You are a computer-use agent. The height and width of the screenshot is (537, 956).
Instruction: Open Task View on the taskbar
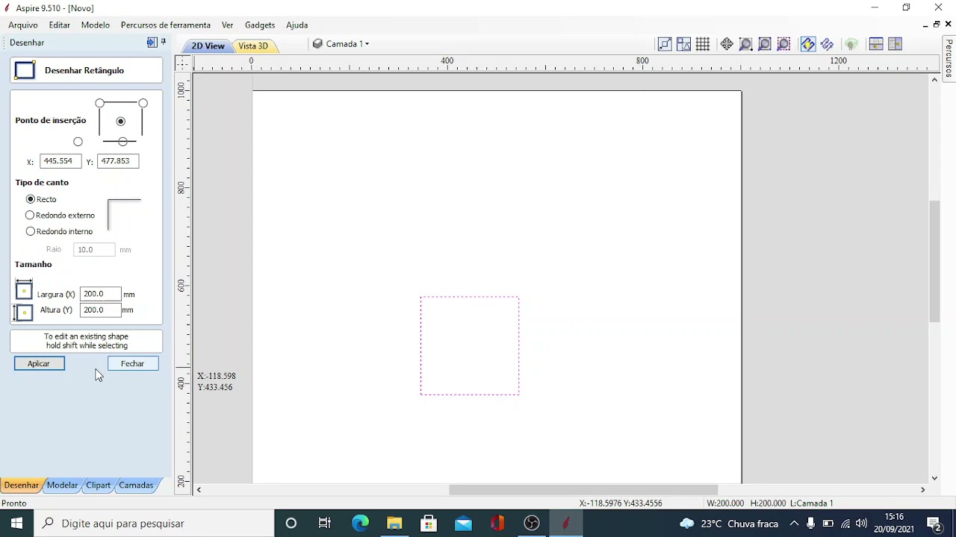(325, 523)
